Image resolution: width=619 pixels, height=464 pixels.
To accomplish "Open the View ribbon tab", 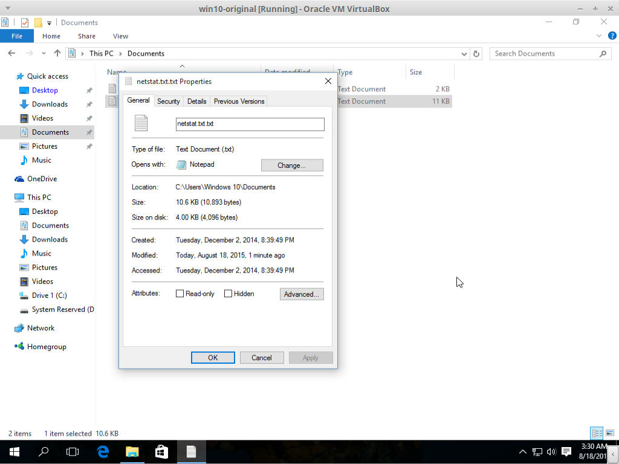I will 120,36.
